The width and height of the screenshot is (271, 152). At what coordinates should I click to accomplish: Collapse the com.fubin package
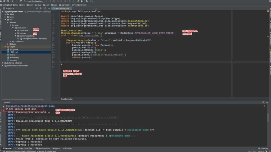click(13, 28)
